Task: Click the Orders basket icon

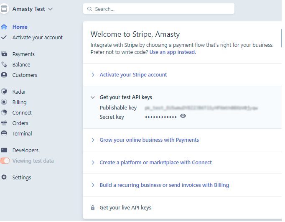Action: [x=4, y=123]
